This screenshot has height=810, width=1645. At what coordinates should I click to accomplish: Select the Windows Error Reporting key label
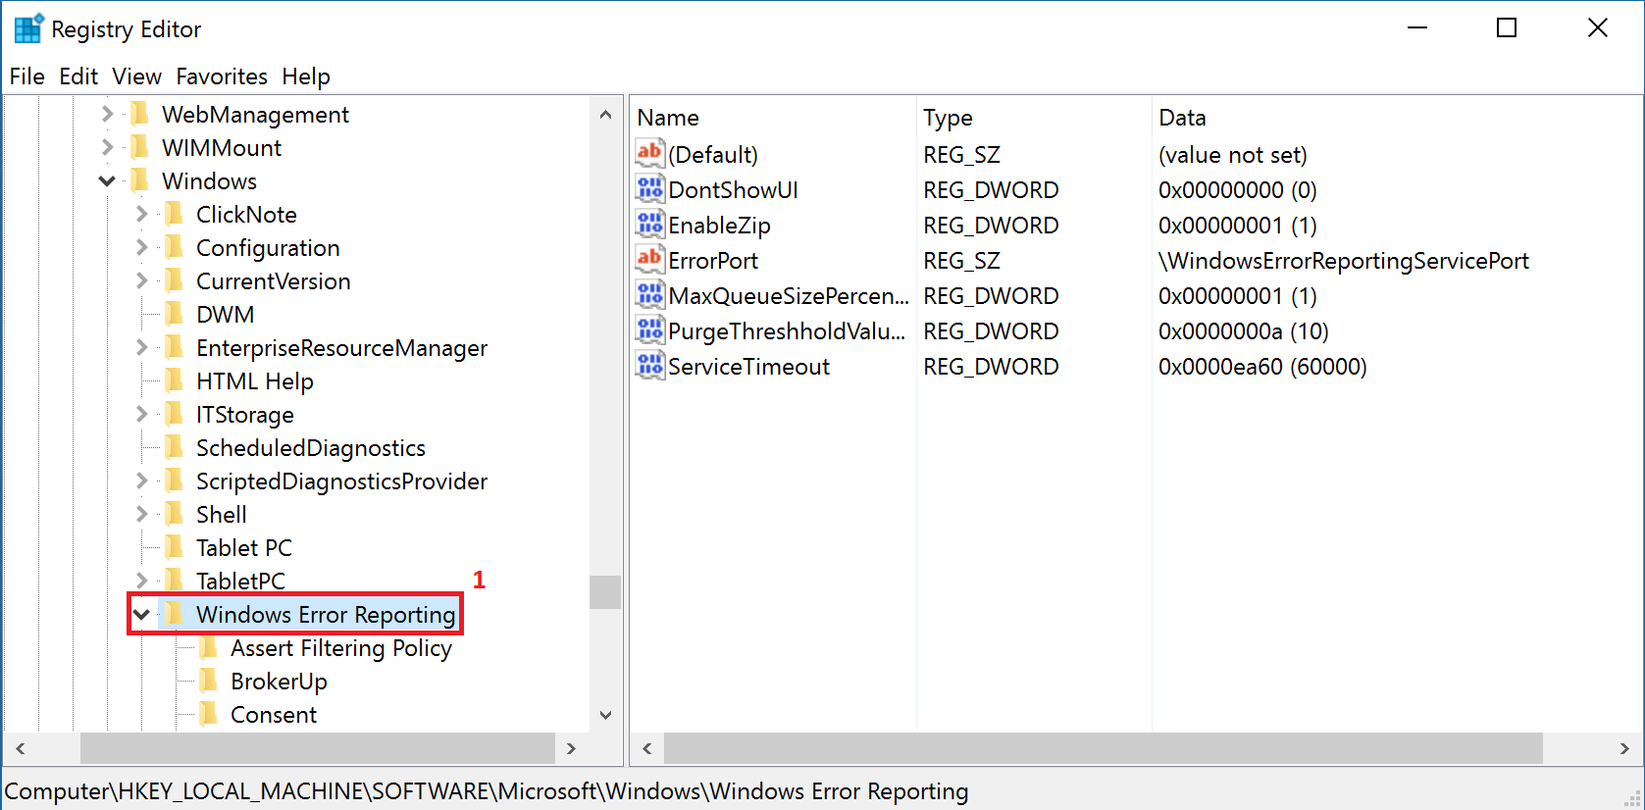point(326,615)
